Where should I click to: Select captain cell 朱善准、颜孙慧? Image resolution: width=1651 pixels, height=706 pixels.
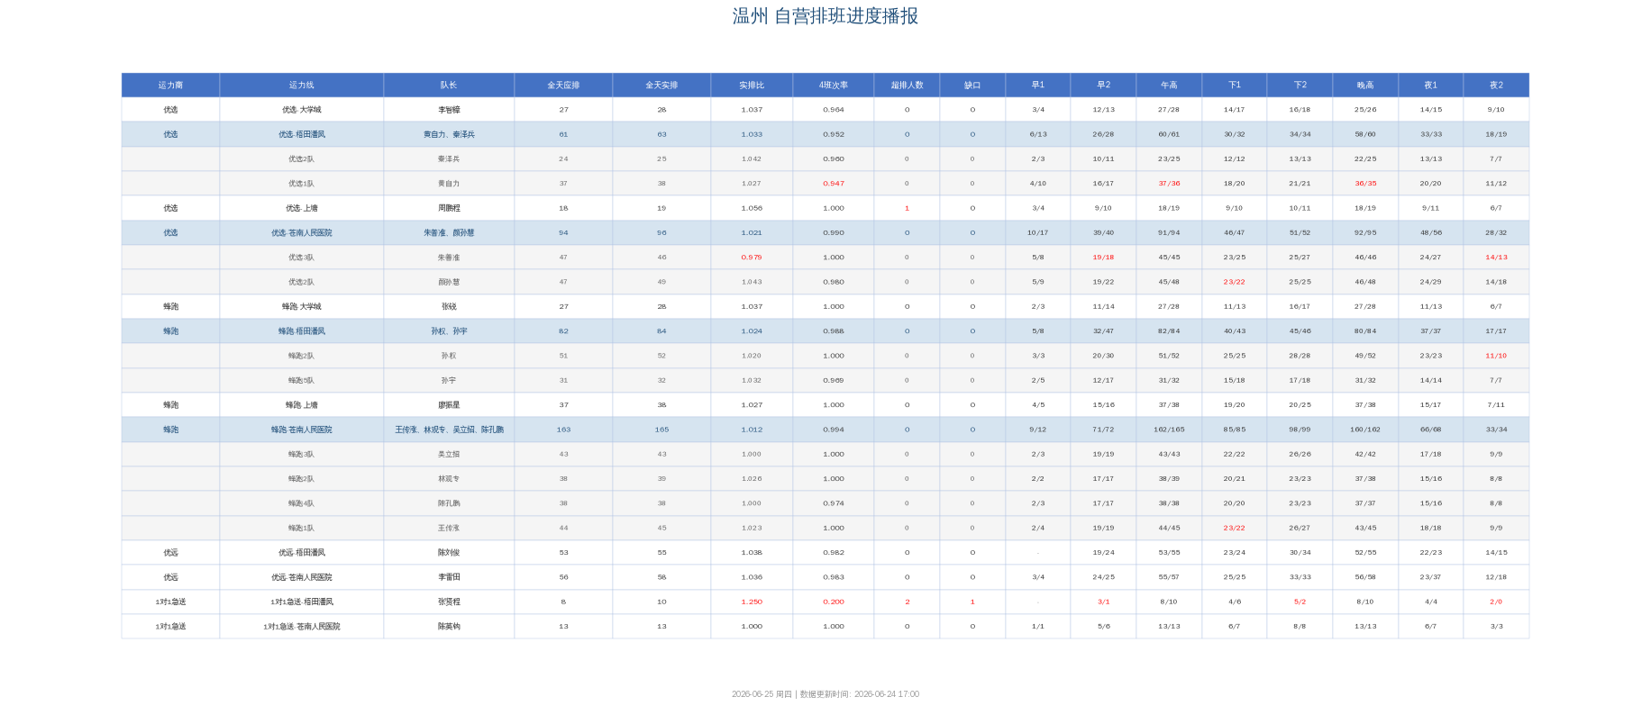(x=449, y=232)
